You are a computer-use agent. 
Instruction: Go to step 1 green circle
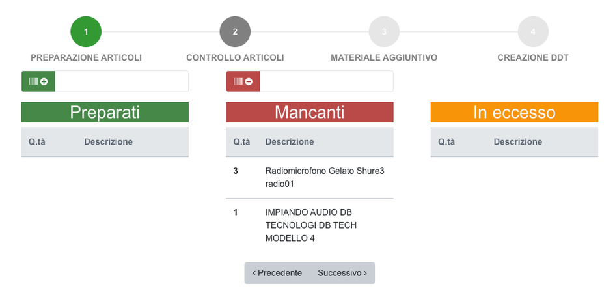(x=86, y=31)
